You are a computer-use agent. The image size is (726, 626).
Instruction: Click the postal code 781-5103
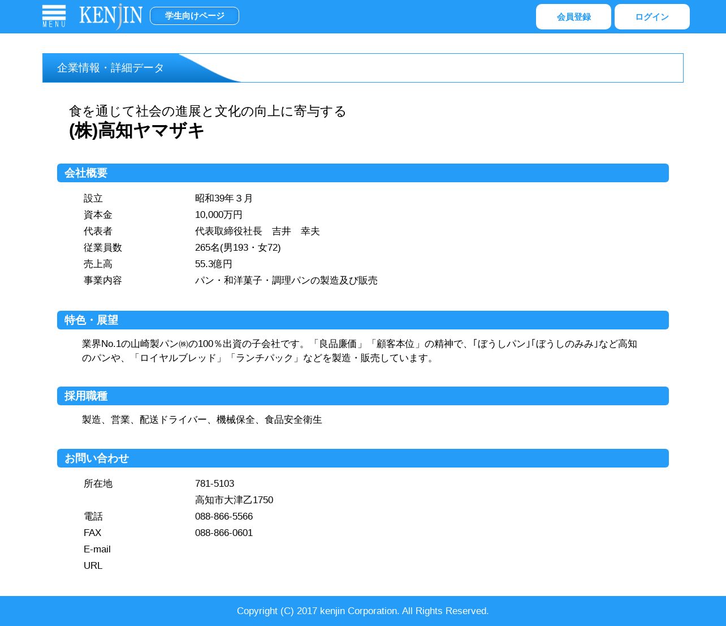(x=215, y=484)
